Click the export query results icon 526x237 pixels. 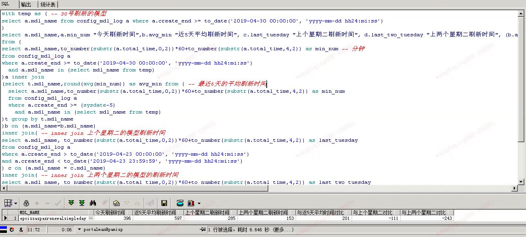(x=180, y=203)
